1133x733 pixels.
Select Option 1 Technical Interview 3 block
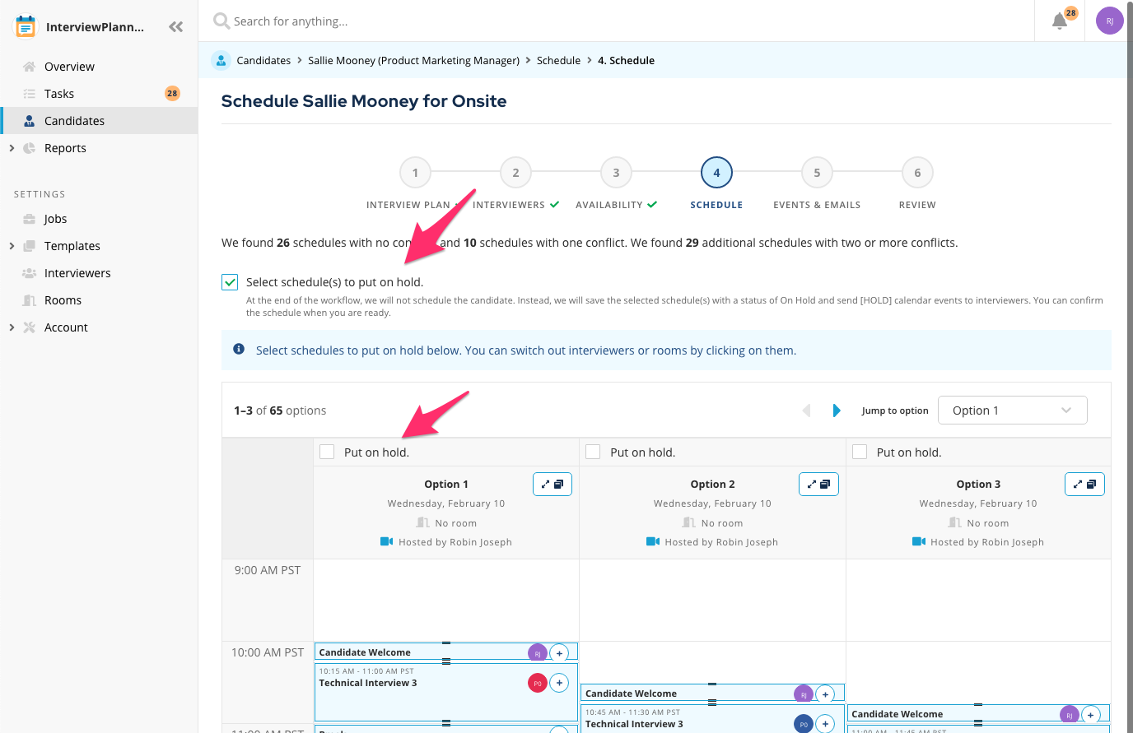445,693
